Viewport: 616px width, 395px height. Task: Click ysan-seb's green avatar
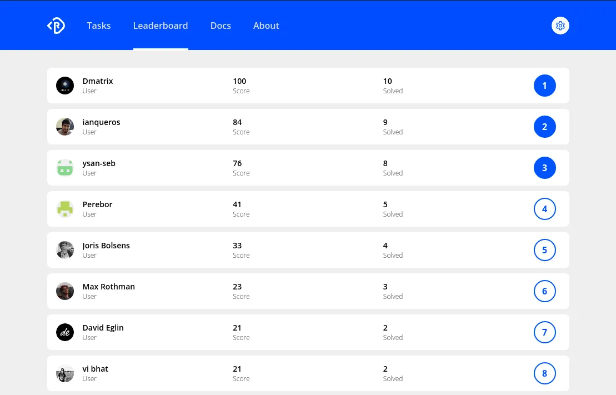click(65, 168)
